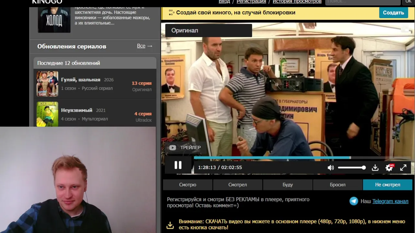Click the KINOGO site logo

coord(47,2)
